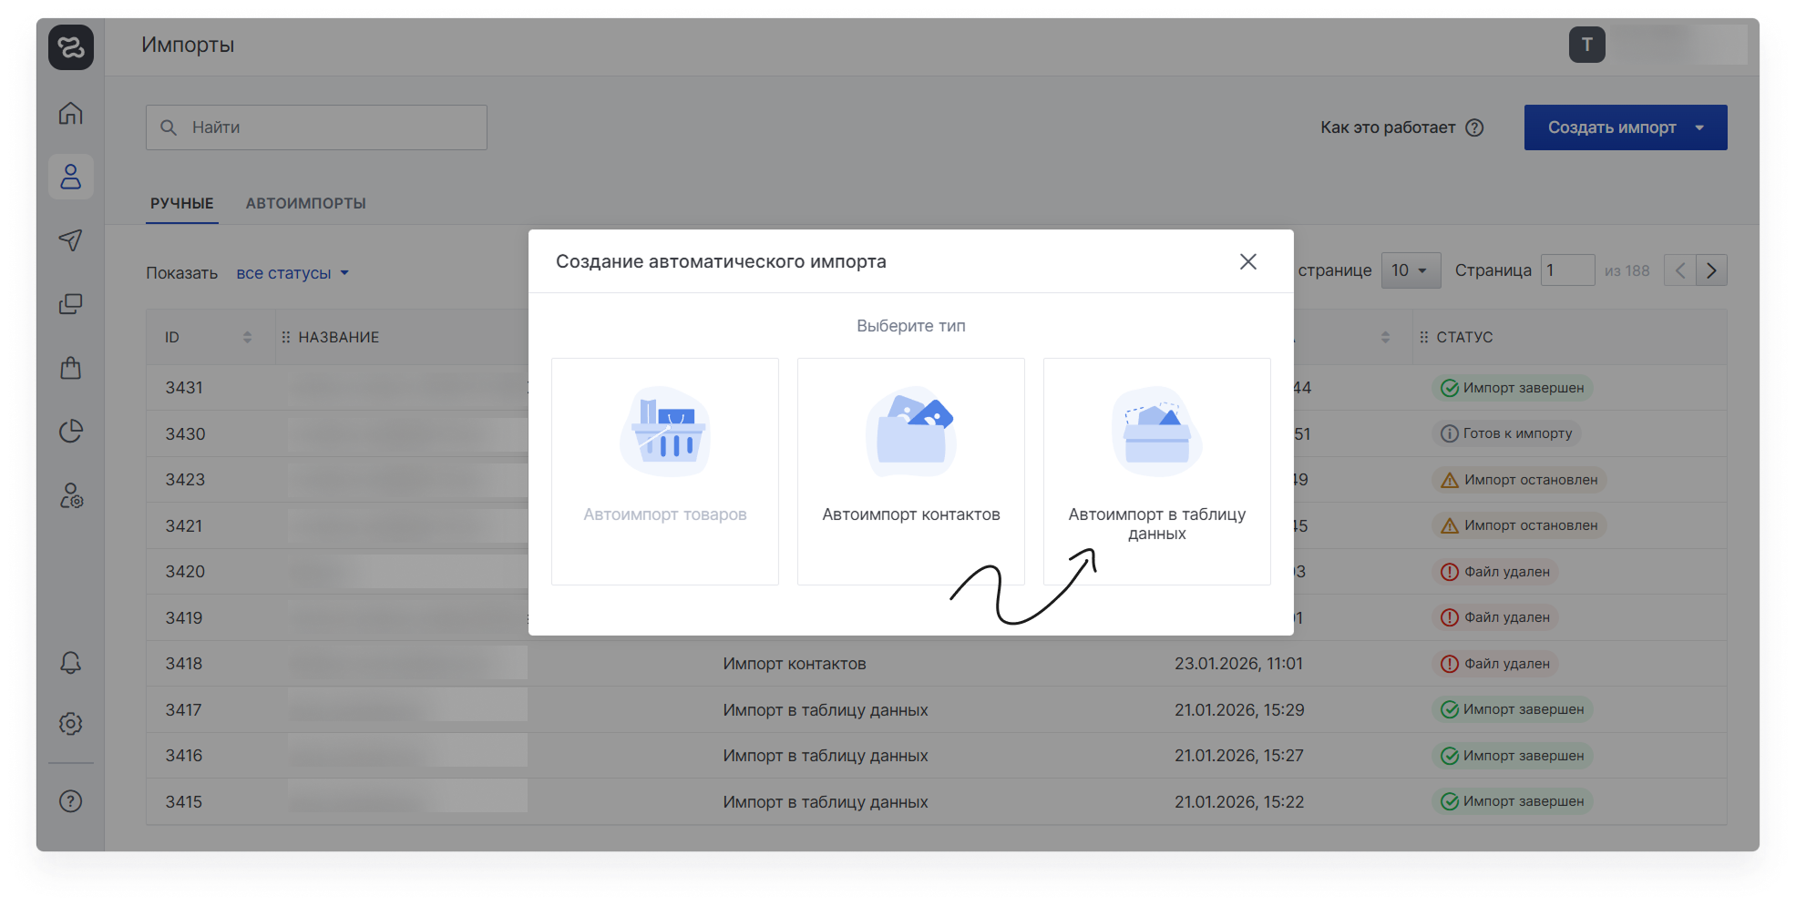This screenshot has width=1796, height=906.
Task: Select the РУЧНЫЕ tab
Action: [182, 204]
